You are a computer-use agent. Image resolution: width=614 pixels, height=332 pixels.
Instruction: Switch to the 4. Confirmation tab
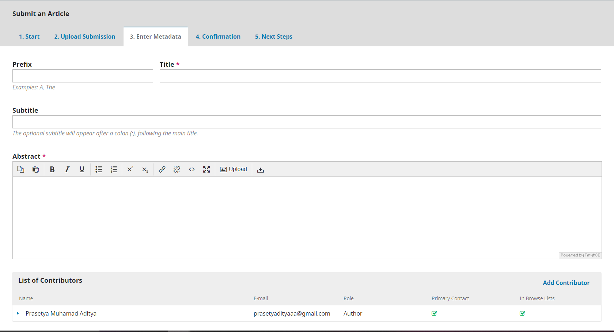tap(218, 36)
